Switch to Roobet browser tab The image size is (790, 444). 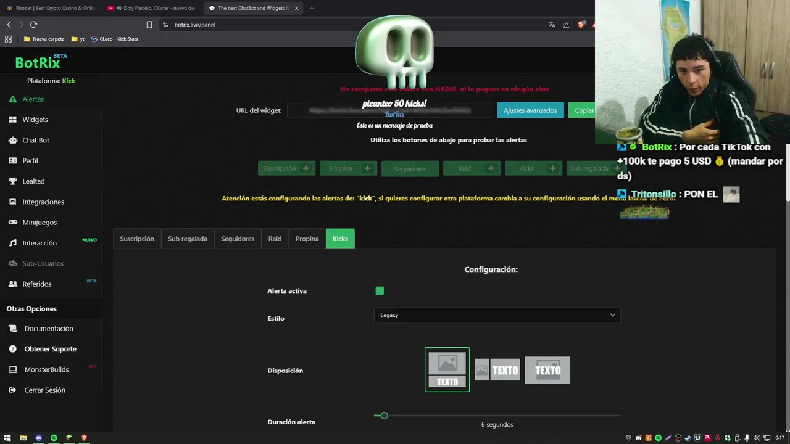pyautogui.click(x=51, y=8)
